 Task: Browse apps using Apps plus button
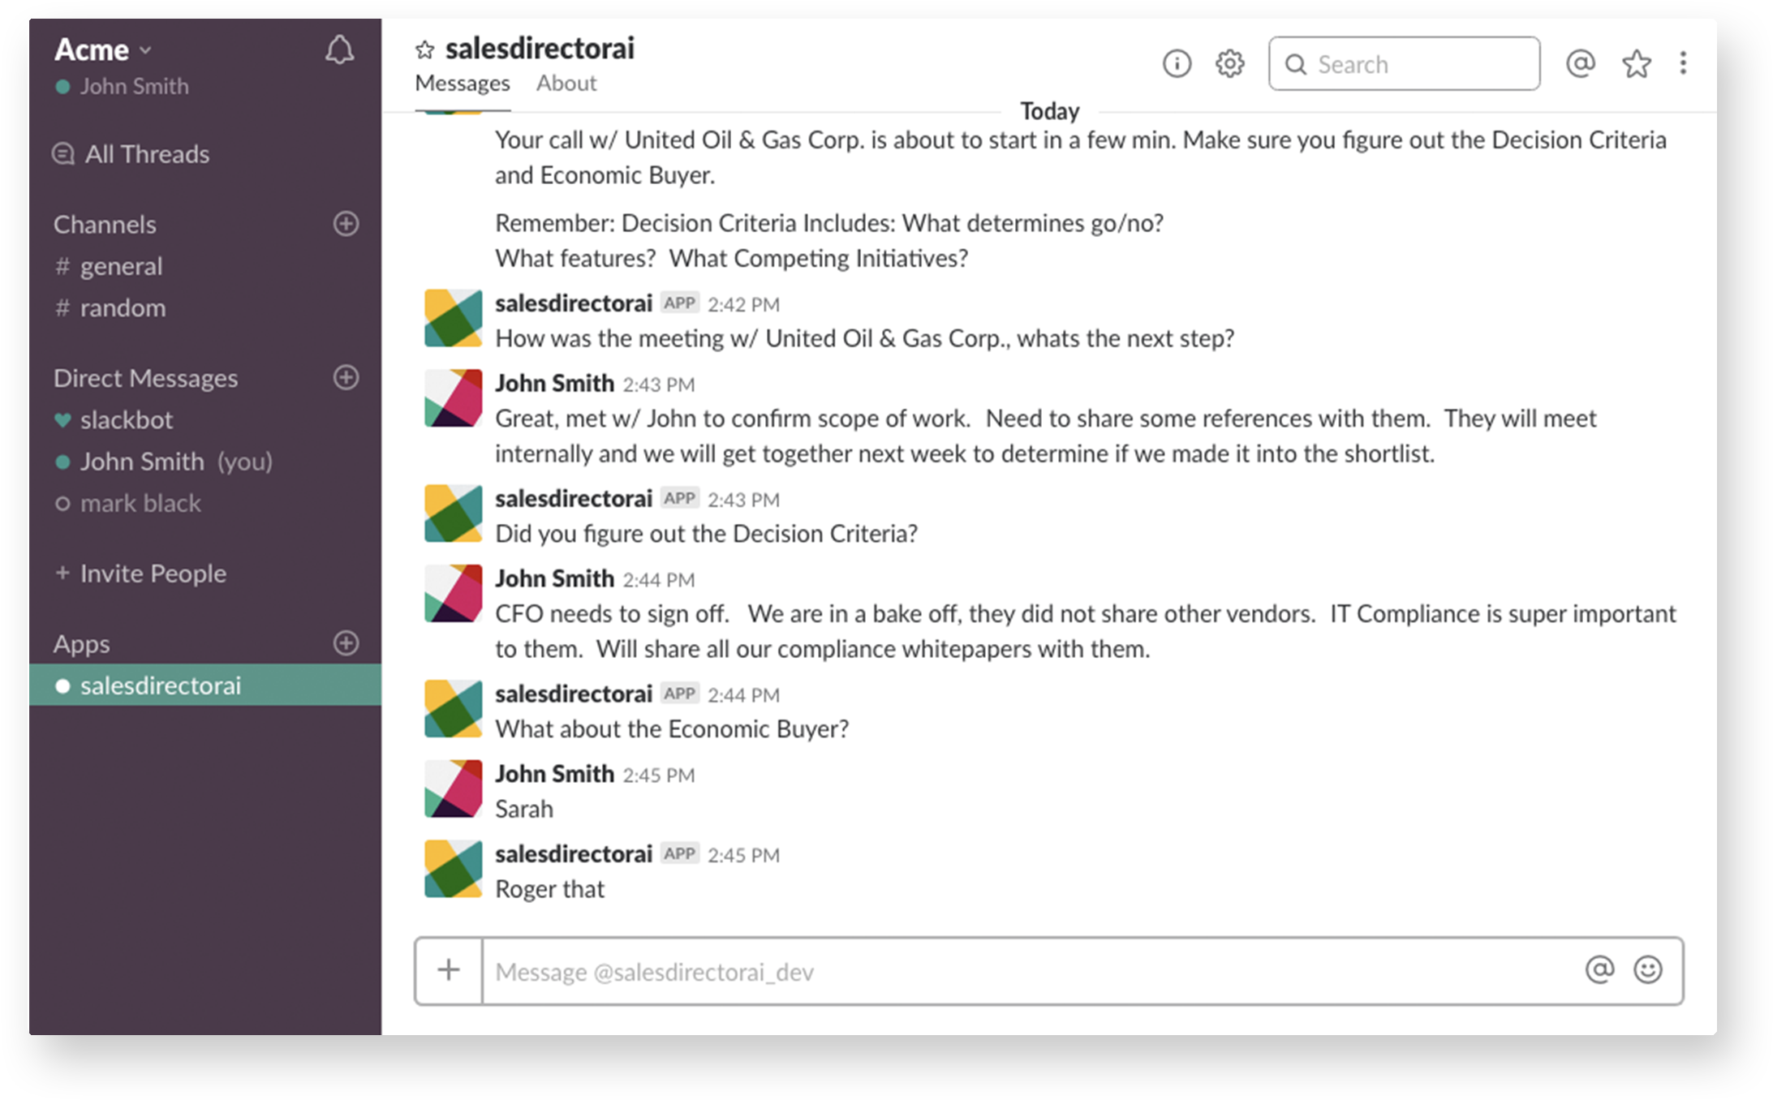click(346, 643)
